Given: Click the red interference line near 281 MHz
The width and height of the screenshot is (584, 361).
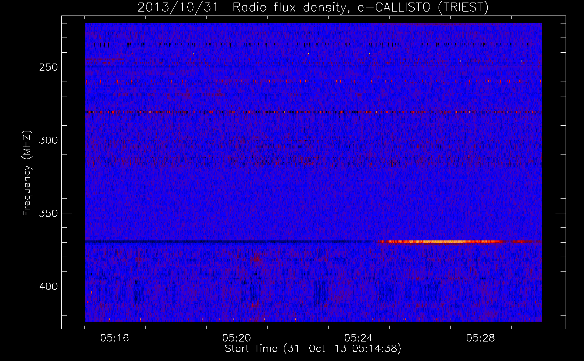Looking at the screenshot, I should pos(313,112).
